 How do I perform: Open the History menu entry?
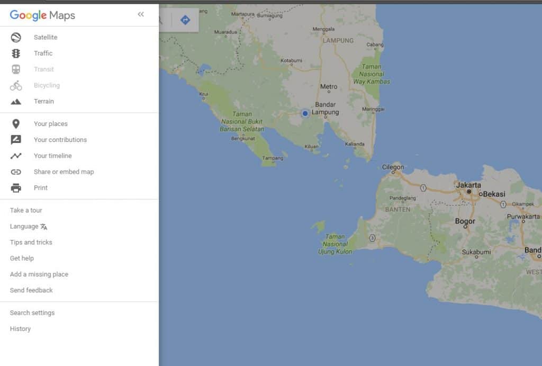pos(20,328)
